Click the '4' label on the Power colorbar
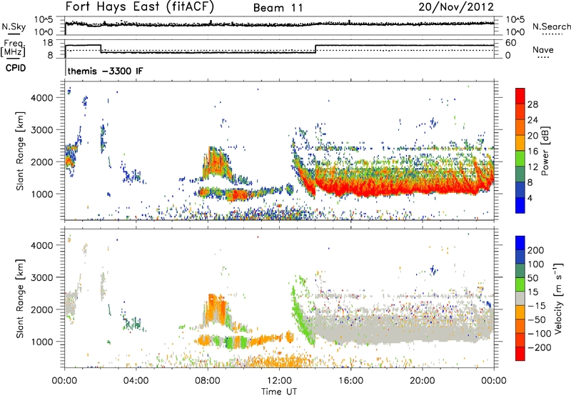The width and height of the screenshot is (571, 396). [530, 198]
